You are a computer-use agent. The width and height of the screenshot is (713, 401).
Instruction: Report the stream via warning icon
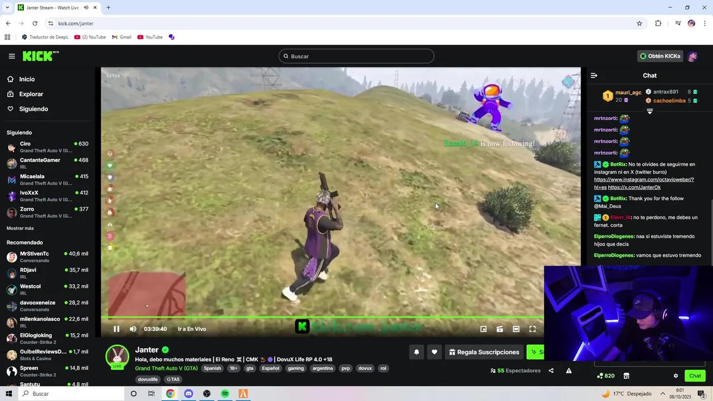point(569,370)
